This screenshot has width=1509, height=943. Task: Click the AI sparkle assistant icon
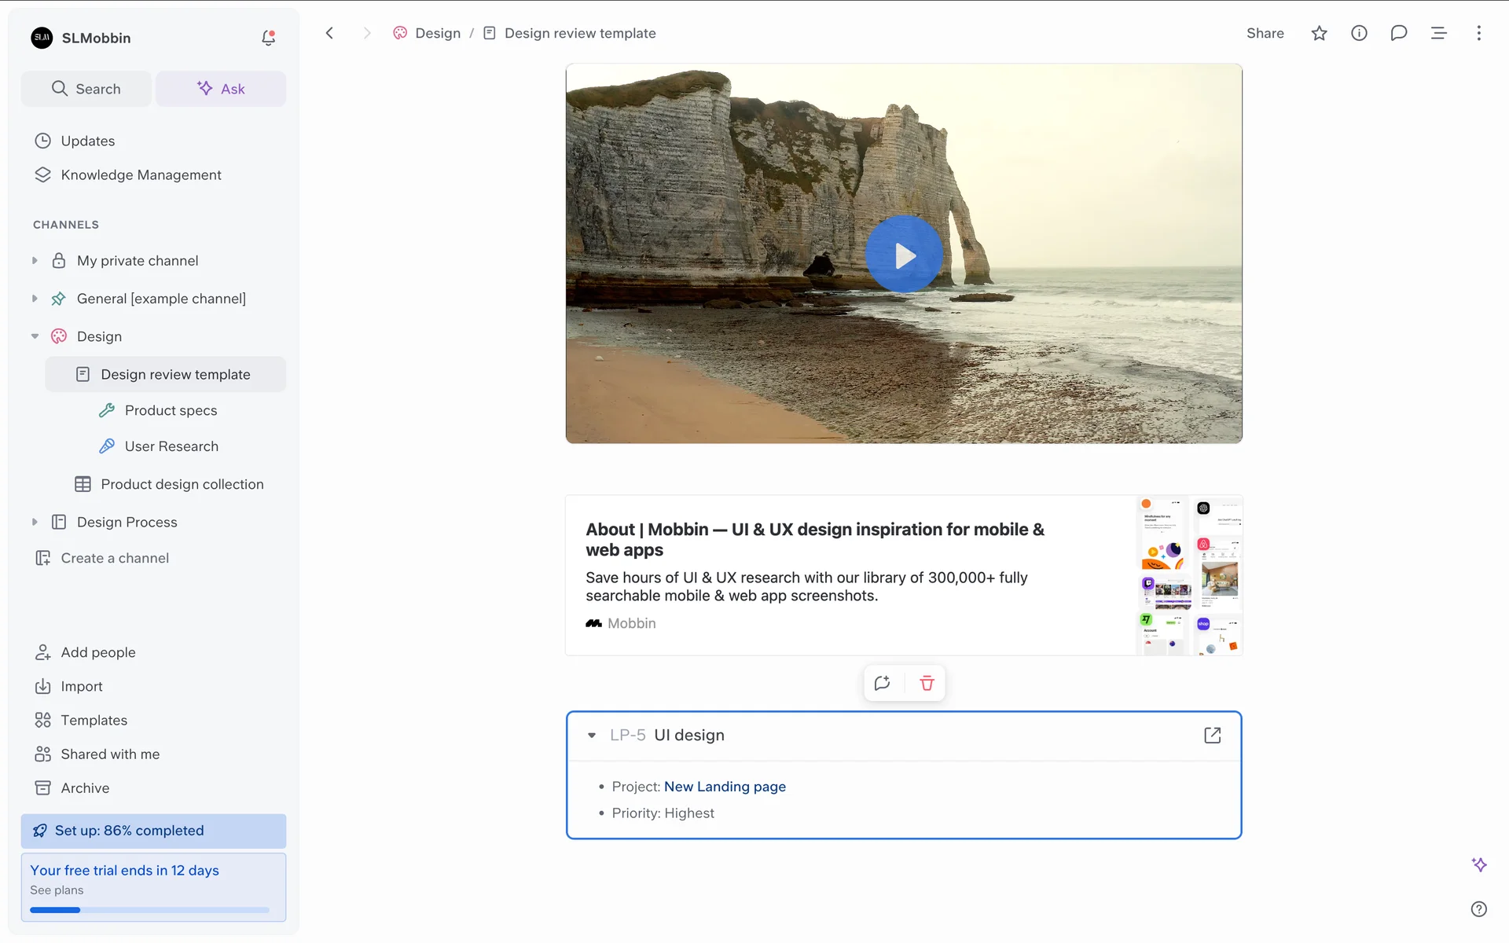point(1479,864)
